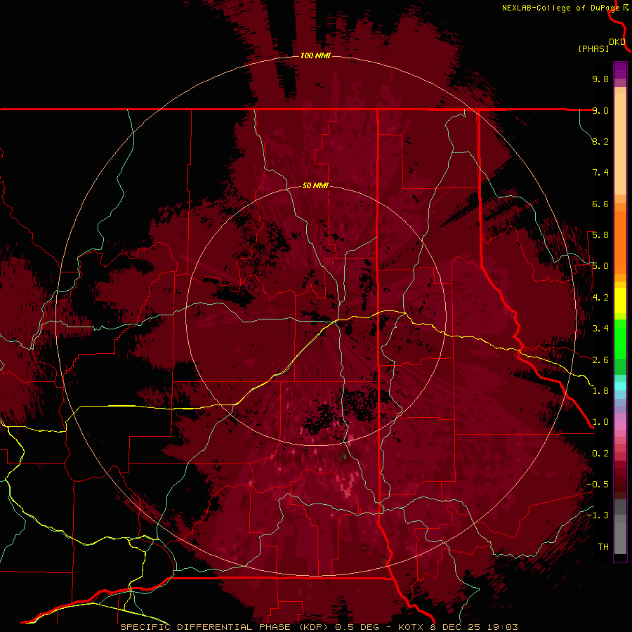Click the 8.2 scale label
Viewport: 632px width, 632px height.
(x=600, y=141)
